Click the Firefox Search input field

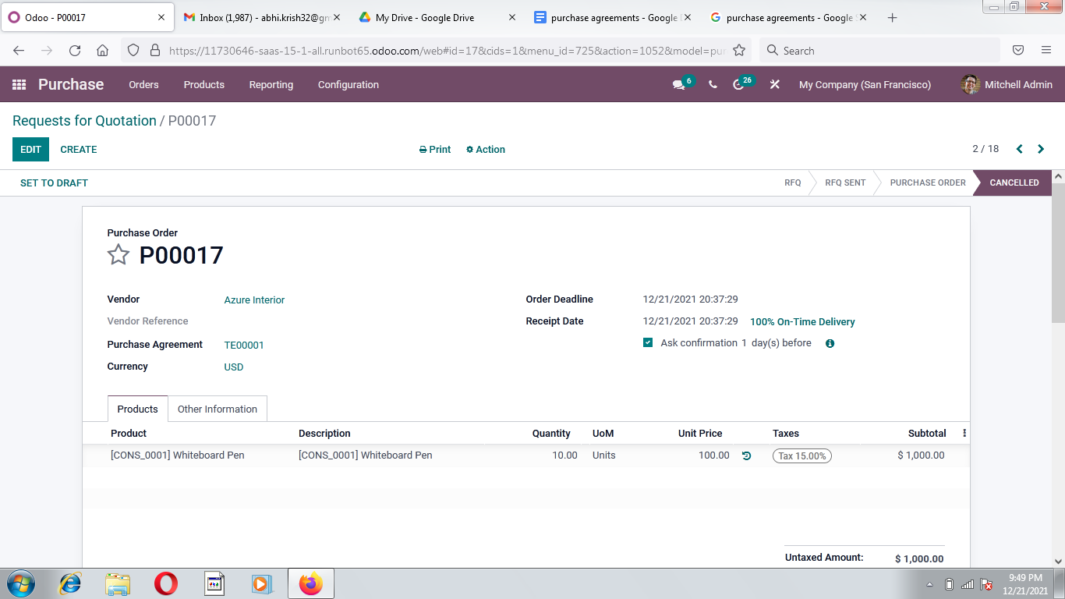click(x=879, y=50)
